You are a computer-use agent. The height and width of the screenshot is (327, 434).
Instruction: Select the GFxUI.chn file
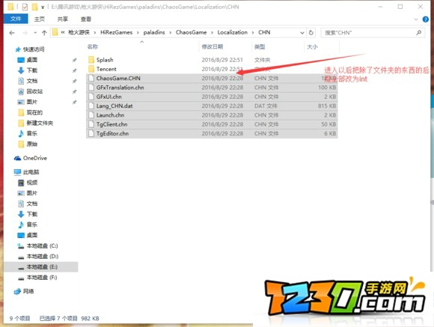(212, 97)
